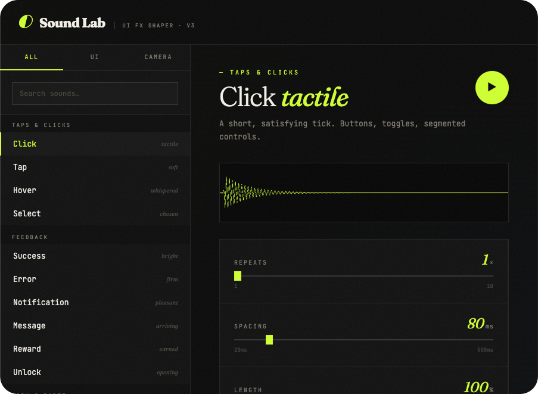
Task: Switch to the UI tab
Action: (95, 57)
